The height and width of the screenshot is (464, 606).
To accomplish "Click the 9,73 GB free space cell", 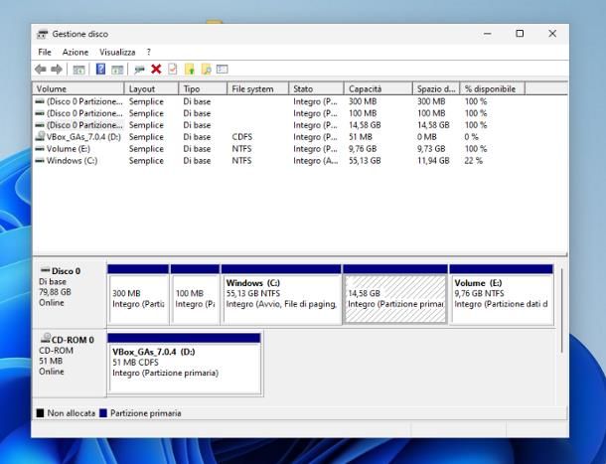I will tap(431, 149).
